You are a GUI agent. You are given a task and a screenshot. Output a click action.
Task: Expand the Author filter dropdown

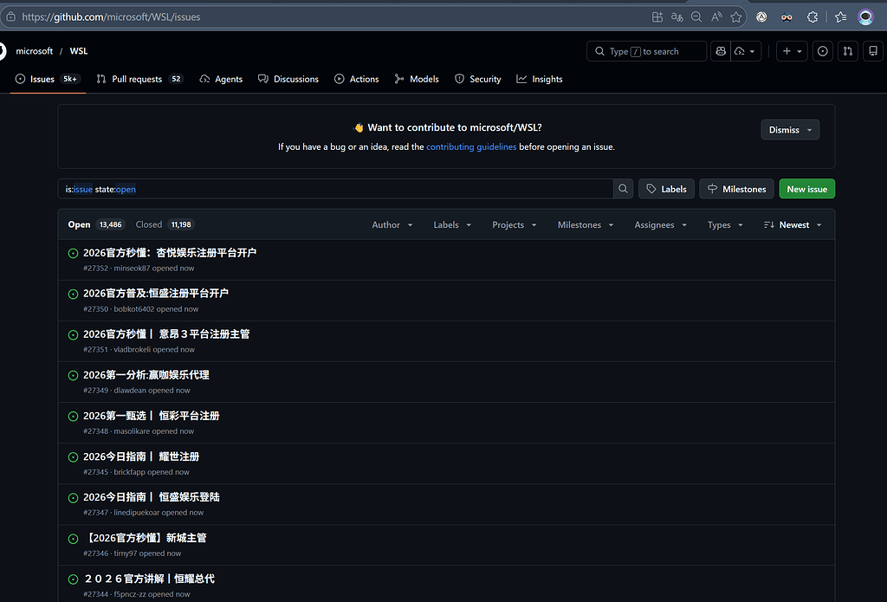point(392,224)
